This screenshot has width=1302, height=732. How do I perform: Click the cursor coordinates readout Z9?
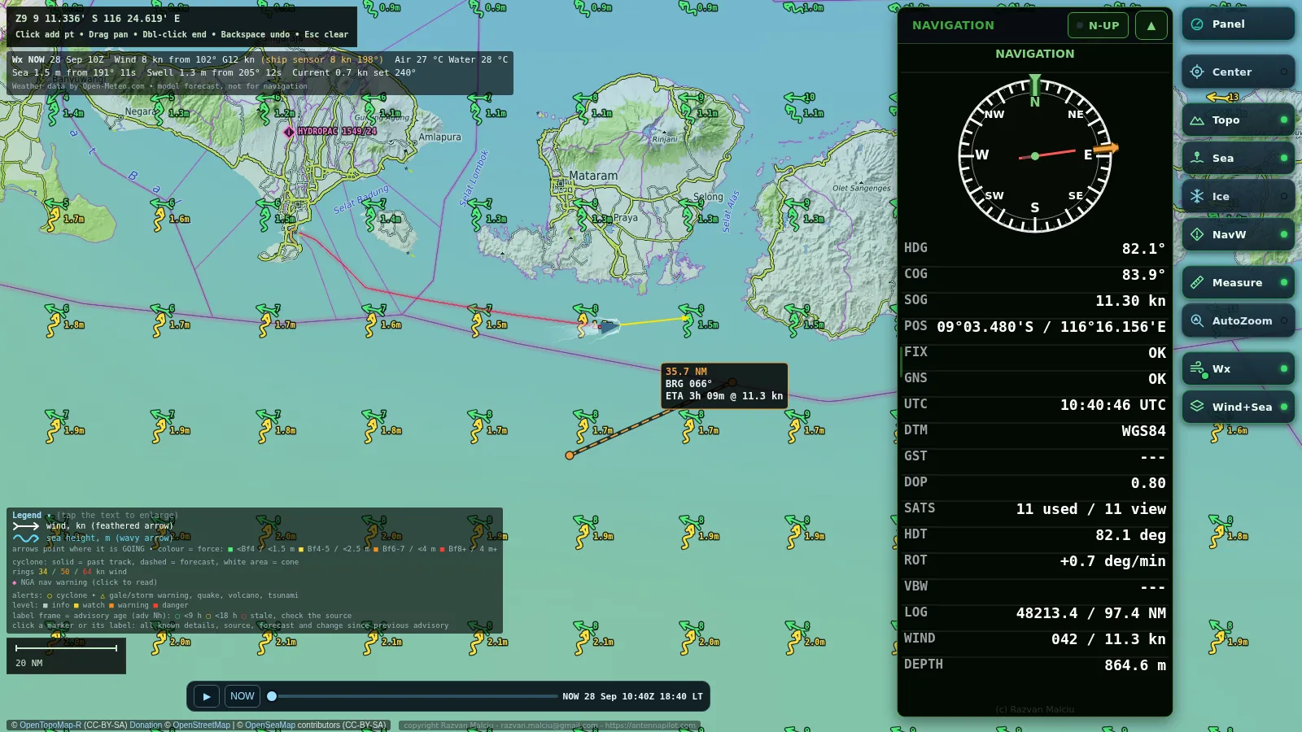[x=98, y=18]
